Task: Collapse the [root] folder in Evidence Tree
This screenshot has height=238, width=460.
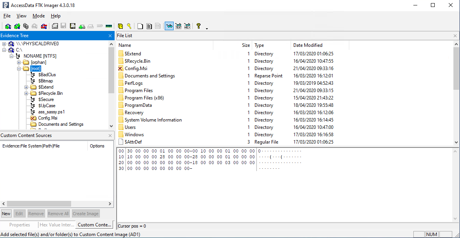Action: 19,68
